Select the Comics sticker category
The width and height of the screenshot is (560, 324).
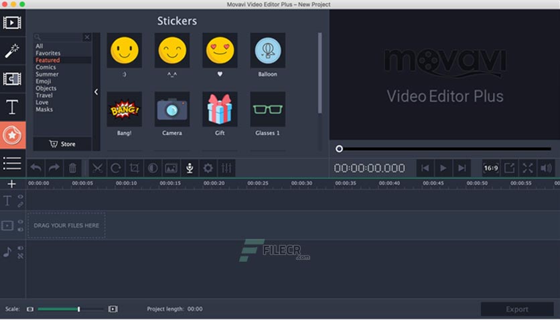46,67
